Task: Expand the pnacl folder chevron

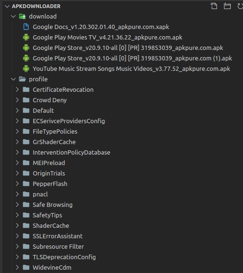Action: point(17,194)
